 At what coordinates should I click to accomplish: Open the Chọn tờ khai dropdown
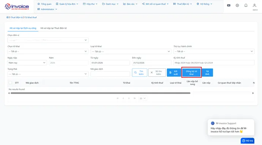click(x=48, y=51)
